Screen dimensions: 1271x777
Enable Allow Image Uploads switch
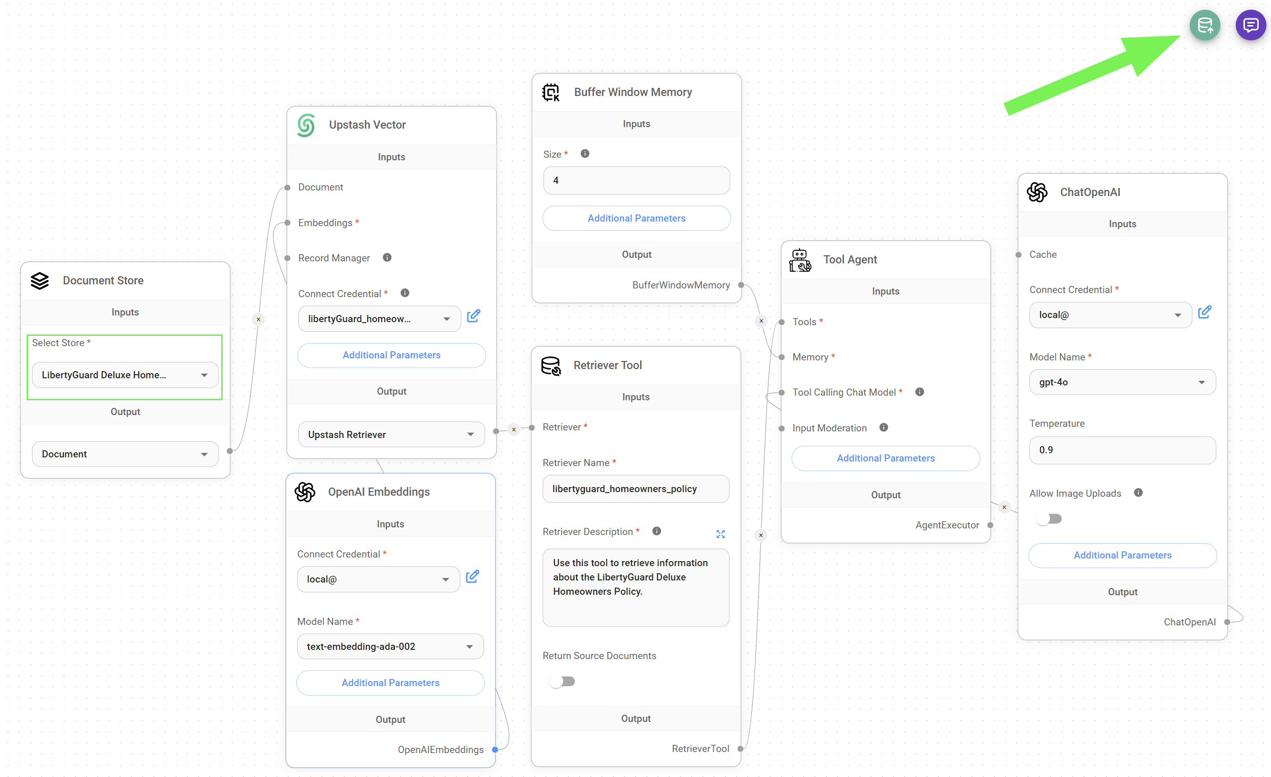(1049, 519)
